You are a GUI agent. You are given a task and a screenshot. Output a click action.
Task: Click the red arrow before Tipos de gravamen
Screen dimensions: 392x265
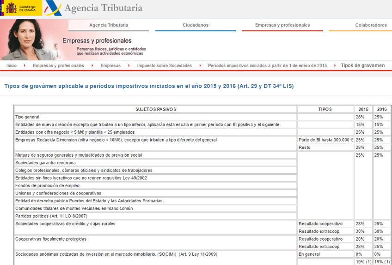[334, 65]
